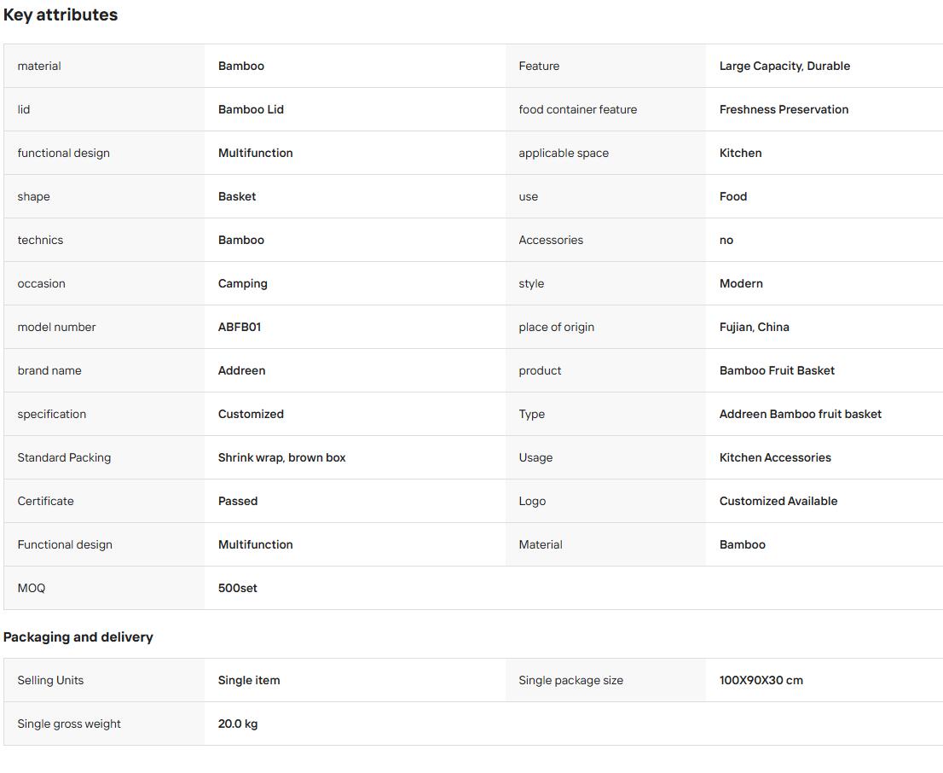Image resolution: width=943 pixels, height=773 pixels.
Task: Click the Kitchen Accessories usage value
Action: pyautogui.click(x=775, y=457)
